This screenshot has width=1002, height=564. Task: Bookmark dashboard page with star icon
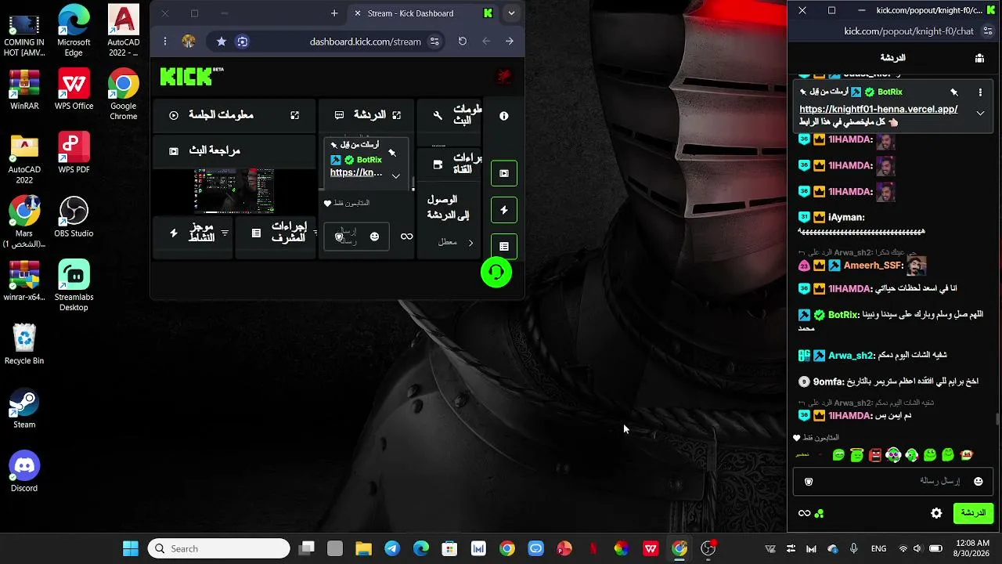tap(222, 42)
